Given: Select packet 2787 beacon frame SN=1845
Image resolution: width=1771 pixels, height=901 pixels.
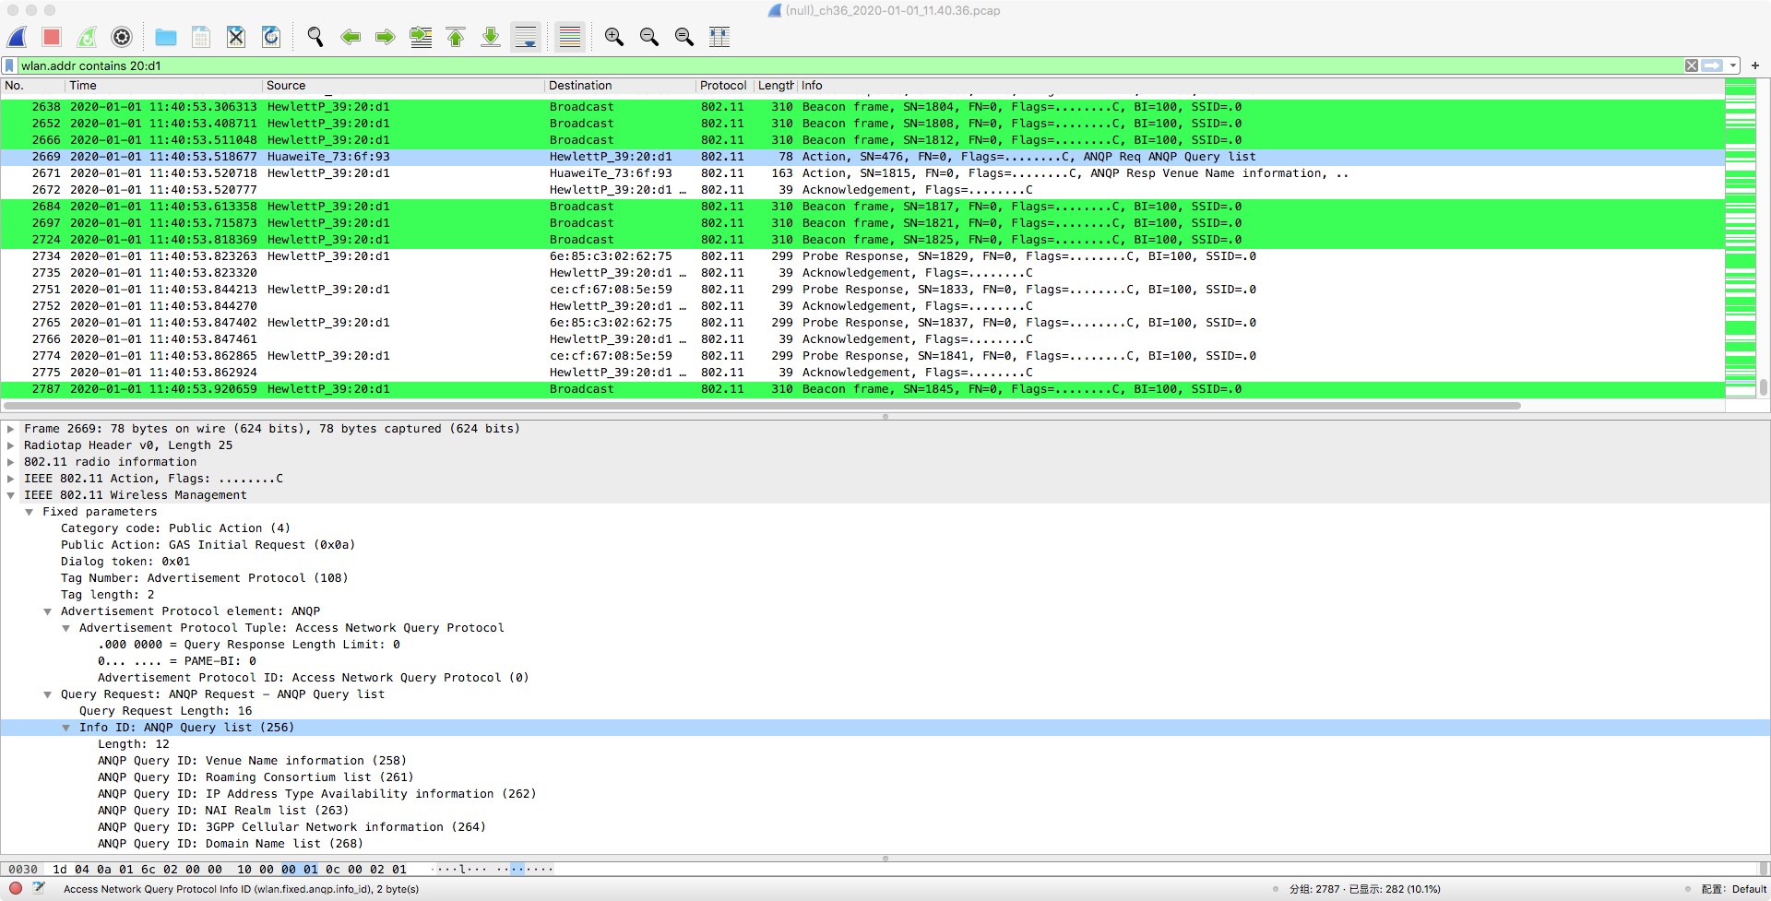Looking at the screenshot, I should click(x=862, y=389).
